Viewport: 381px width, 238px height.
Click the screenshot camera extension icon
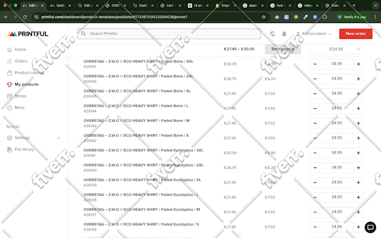coord(277,17)
